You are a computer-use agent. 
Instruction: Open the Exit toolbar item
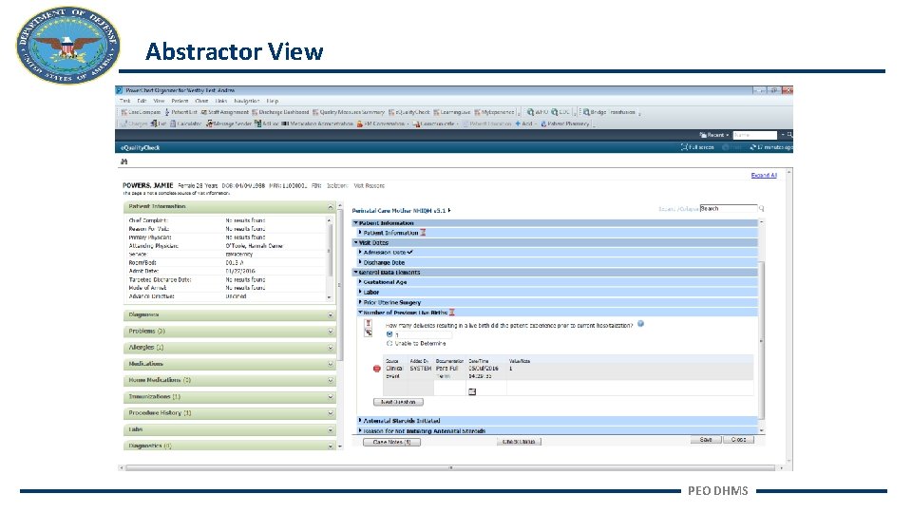159,123
